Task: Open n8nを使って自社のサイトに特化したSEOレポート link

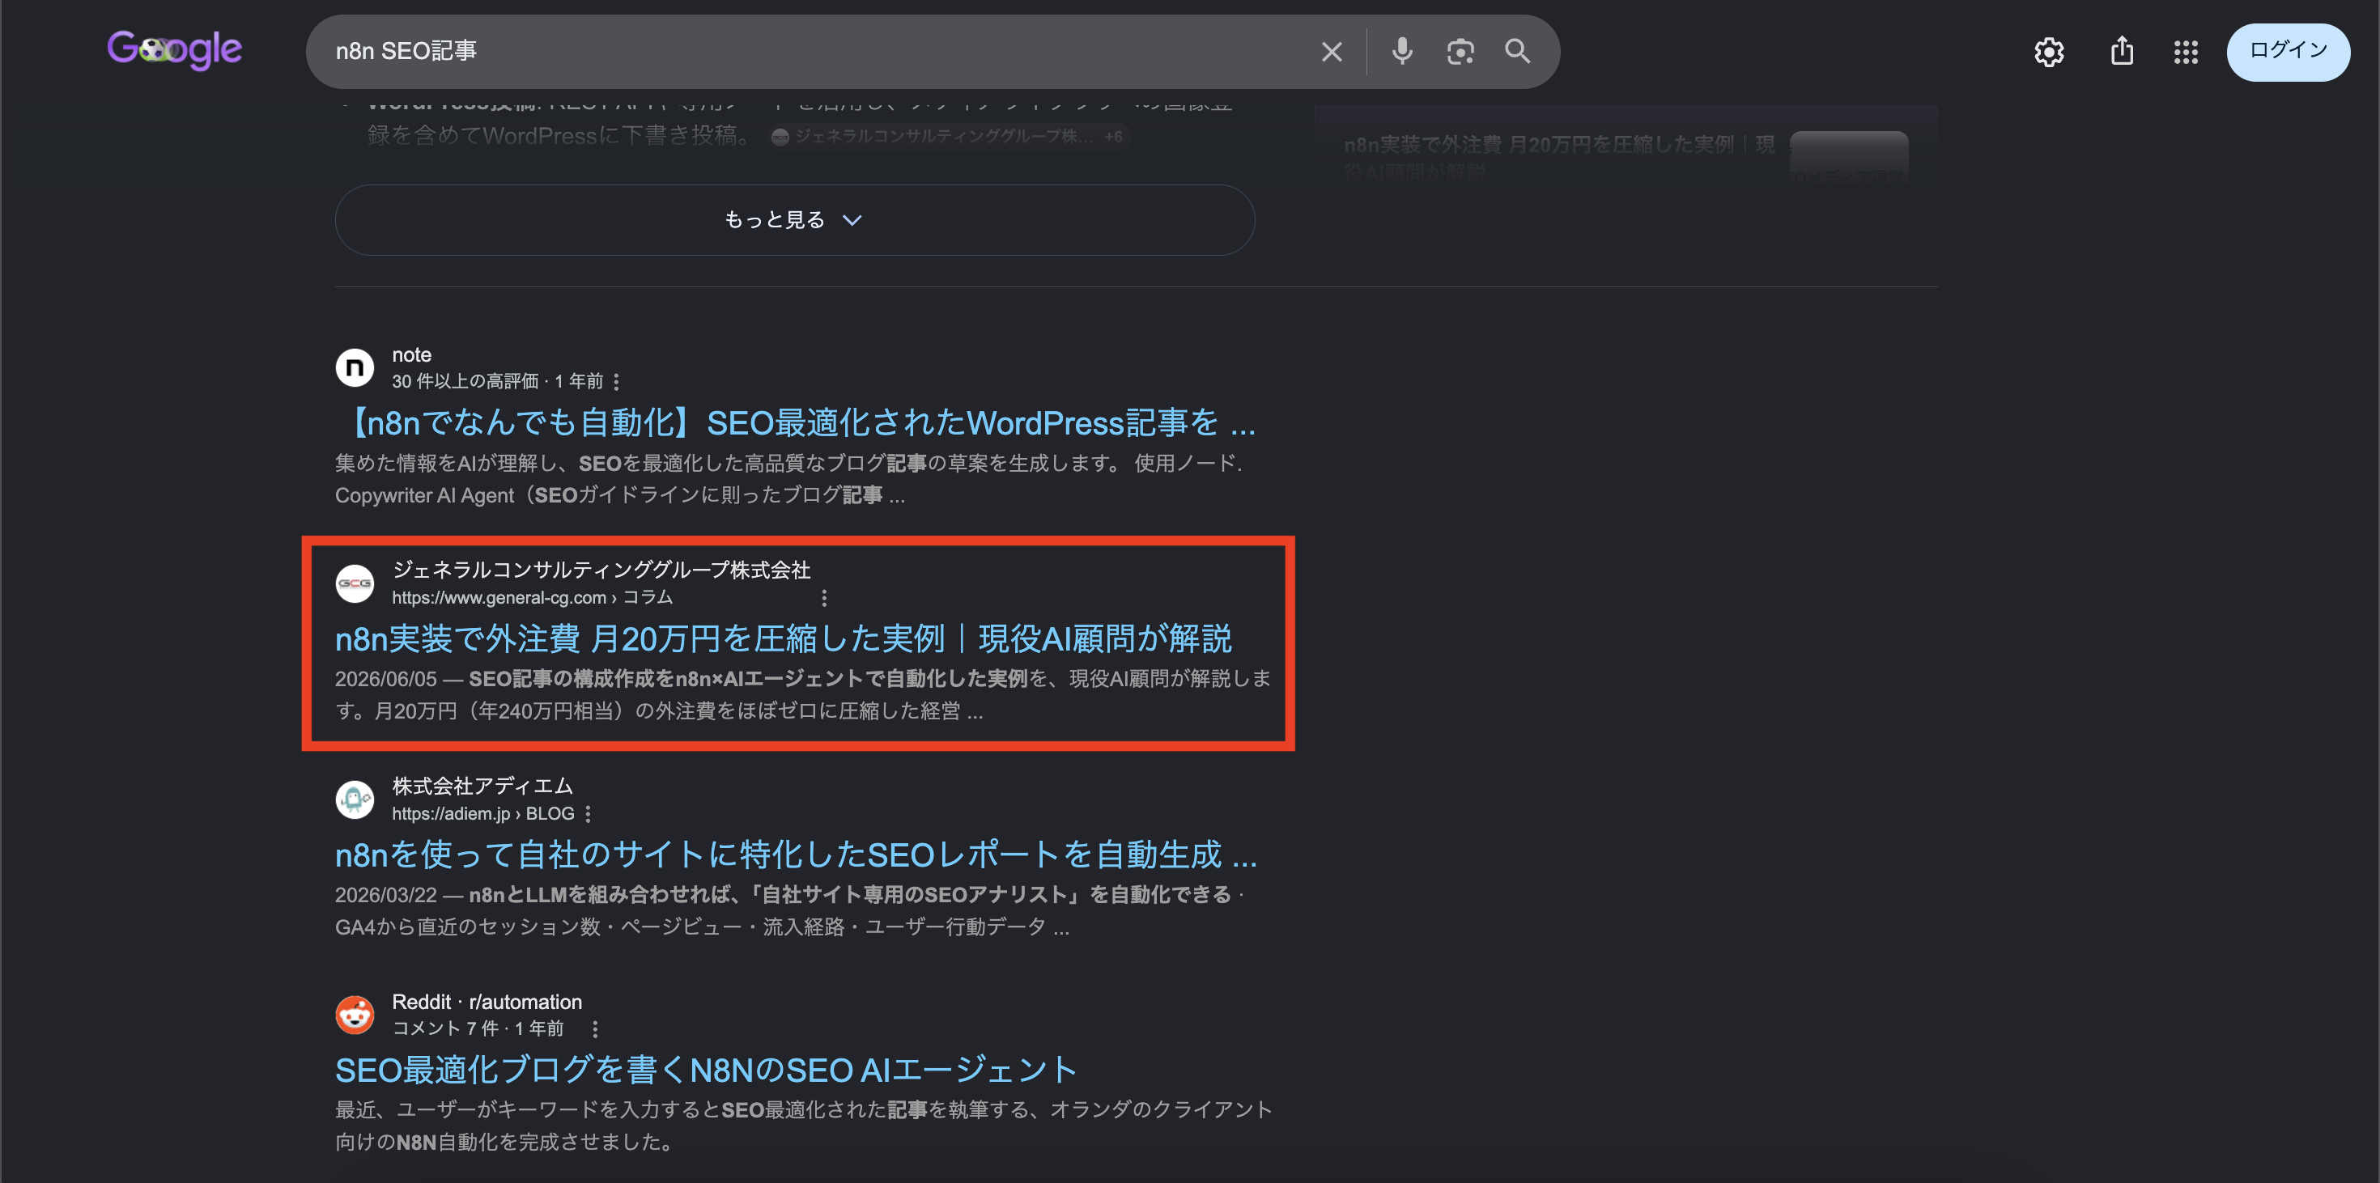Action: pos(796,855)
